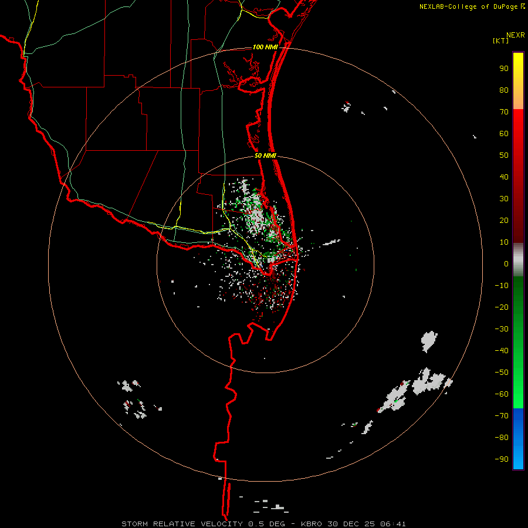Click the scale value 60
Image resolution: width=528 pixels, height=528 pixels.
(504, 133)
